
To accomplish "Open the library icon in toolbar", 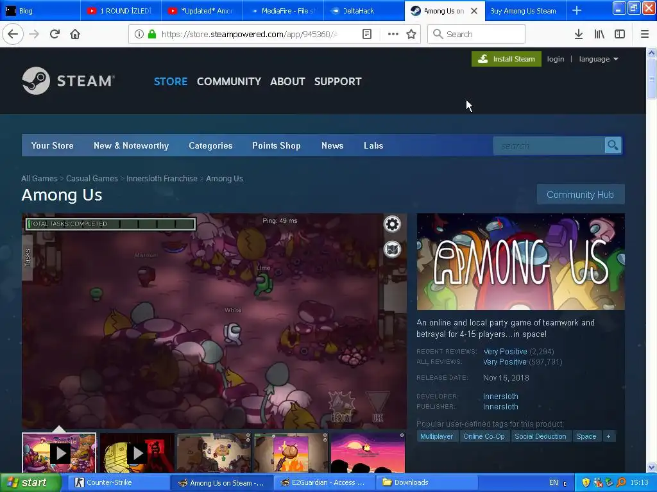I will tap(599, 34).
